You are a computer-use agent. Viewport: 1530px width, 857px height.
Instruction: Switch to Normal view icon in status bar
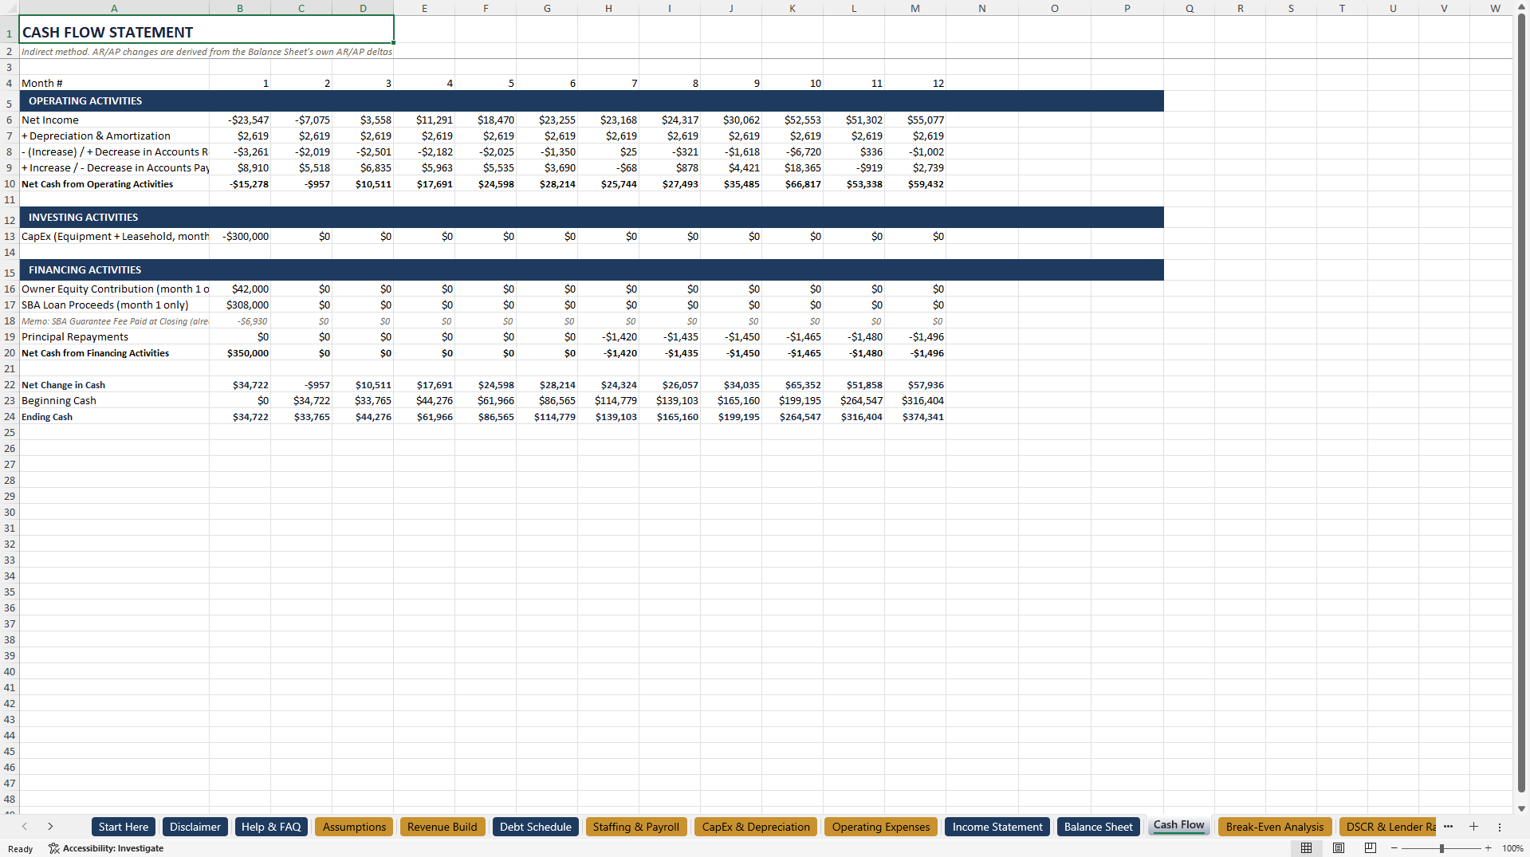tap(1306, 848)
